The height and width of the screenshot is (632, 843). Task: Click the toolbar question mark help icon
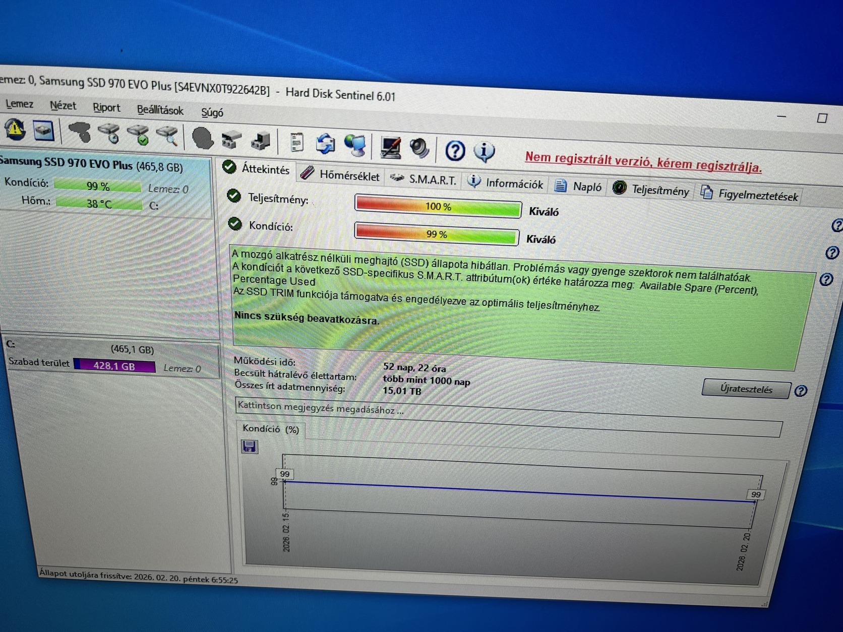(x=455, y=150)
